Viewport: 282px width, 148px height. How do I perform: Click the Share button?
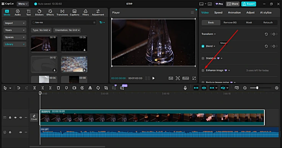(233, 4)
